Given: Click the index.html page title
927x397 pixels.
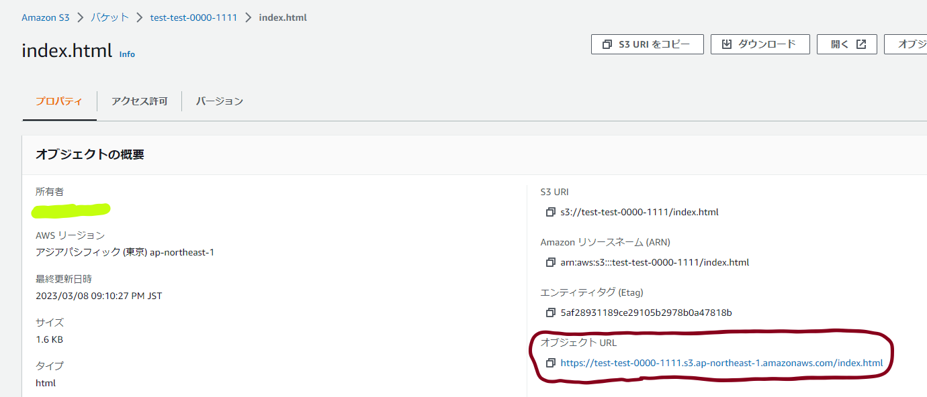Looking at the screenshot, I should coord(67,50).
